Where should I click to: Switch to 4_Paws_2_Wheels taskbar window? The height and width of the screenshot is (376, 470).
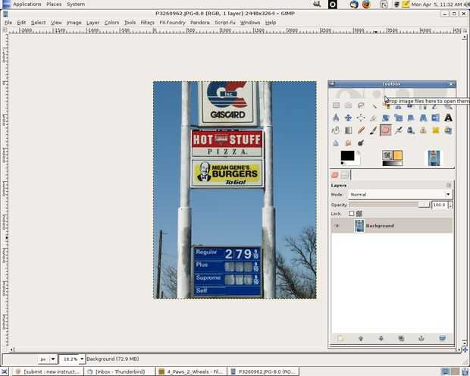191,371
